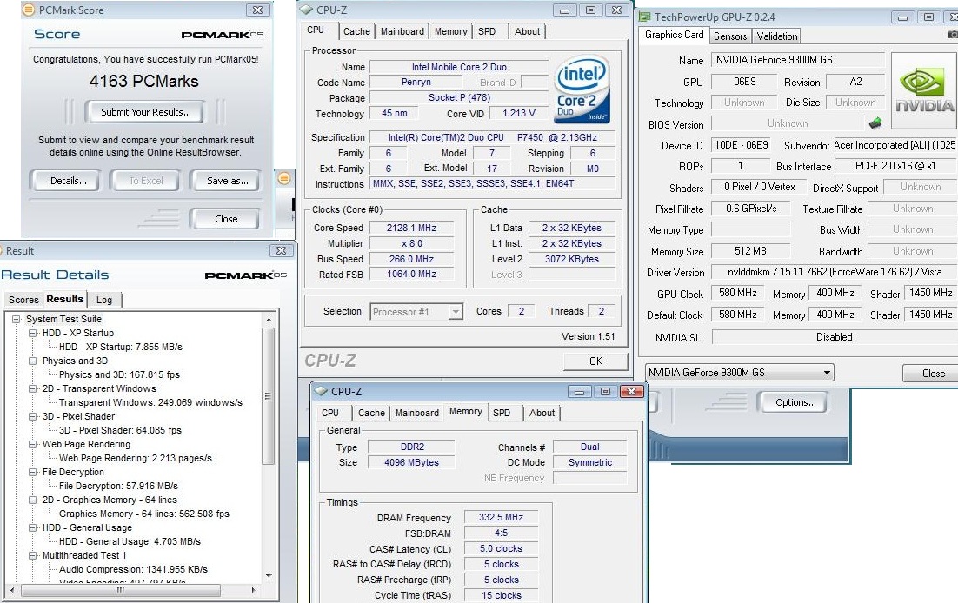
Task: Click the PCMark Score title bar orange icon
Action: pyautogui.click(x=28, y=10)
